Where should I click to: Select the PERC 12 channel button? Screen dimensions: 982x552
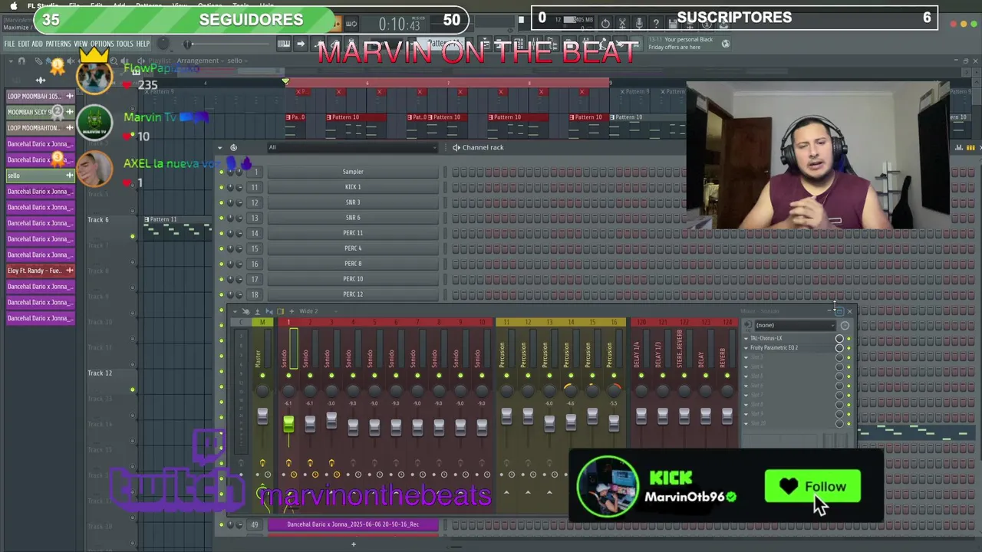point(353,294)
